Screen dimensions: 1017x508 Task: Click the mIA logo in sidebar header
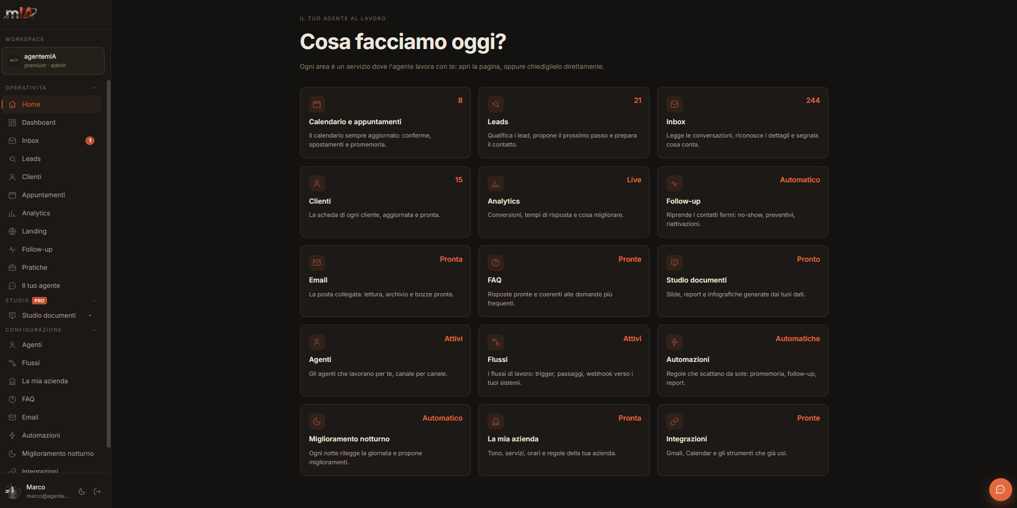click(20, 13)
